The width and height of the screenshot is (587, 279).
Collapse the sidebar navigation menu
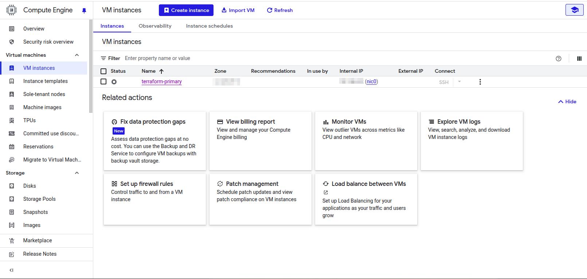pyautogui.click(x=11, y=270)
